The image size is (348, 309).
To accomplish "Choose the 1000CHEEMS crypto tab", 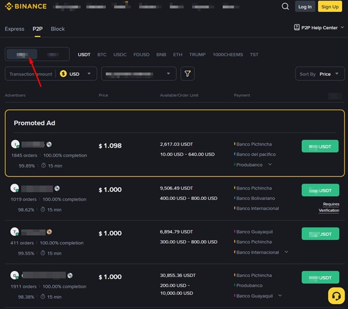I will (228, 55).
